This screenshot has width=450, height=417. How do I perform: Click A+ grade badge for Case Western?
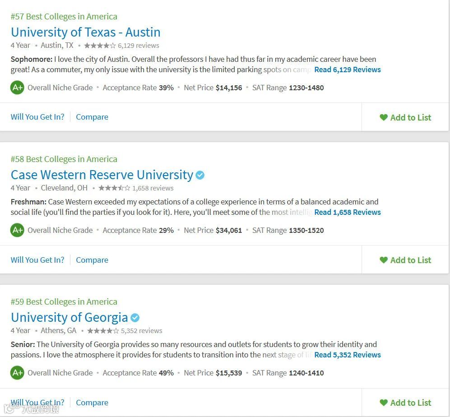[17, 230]
